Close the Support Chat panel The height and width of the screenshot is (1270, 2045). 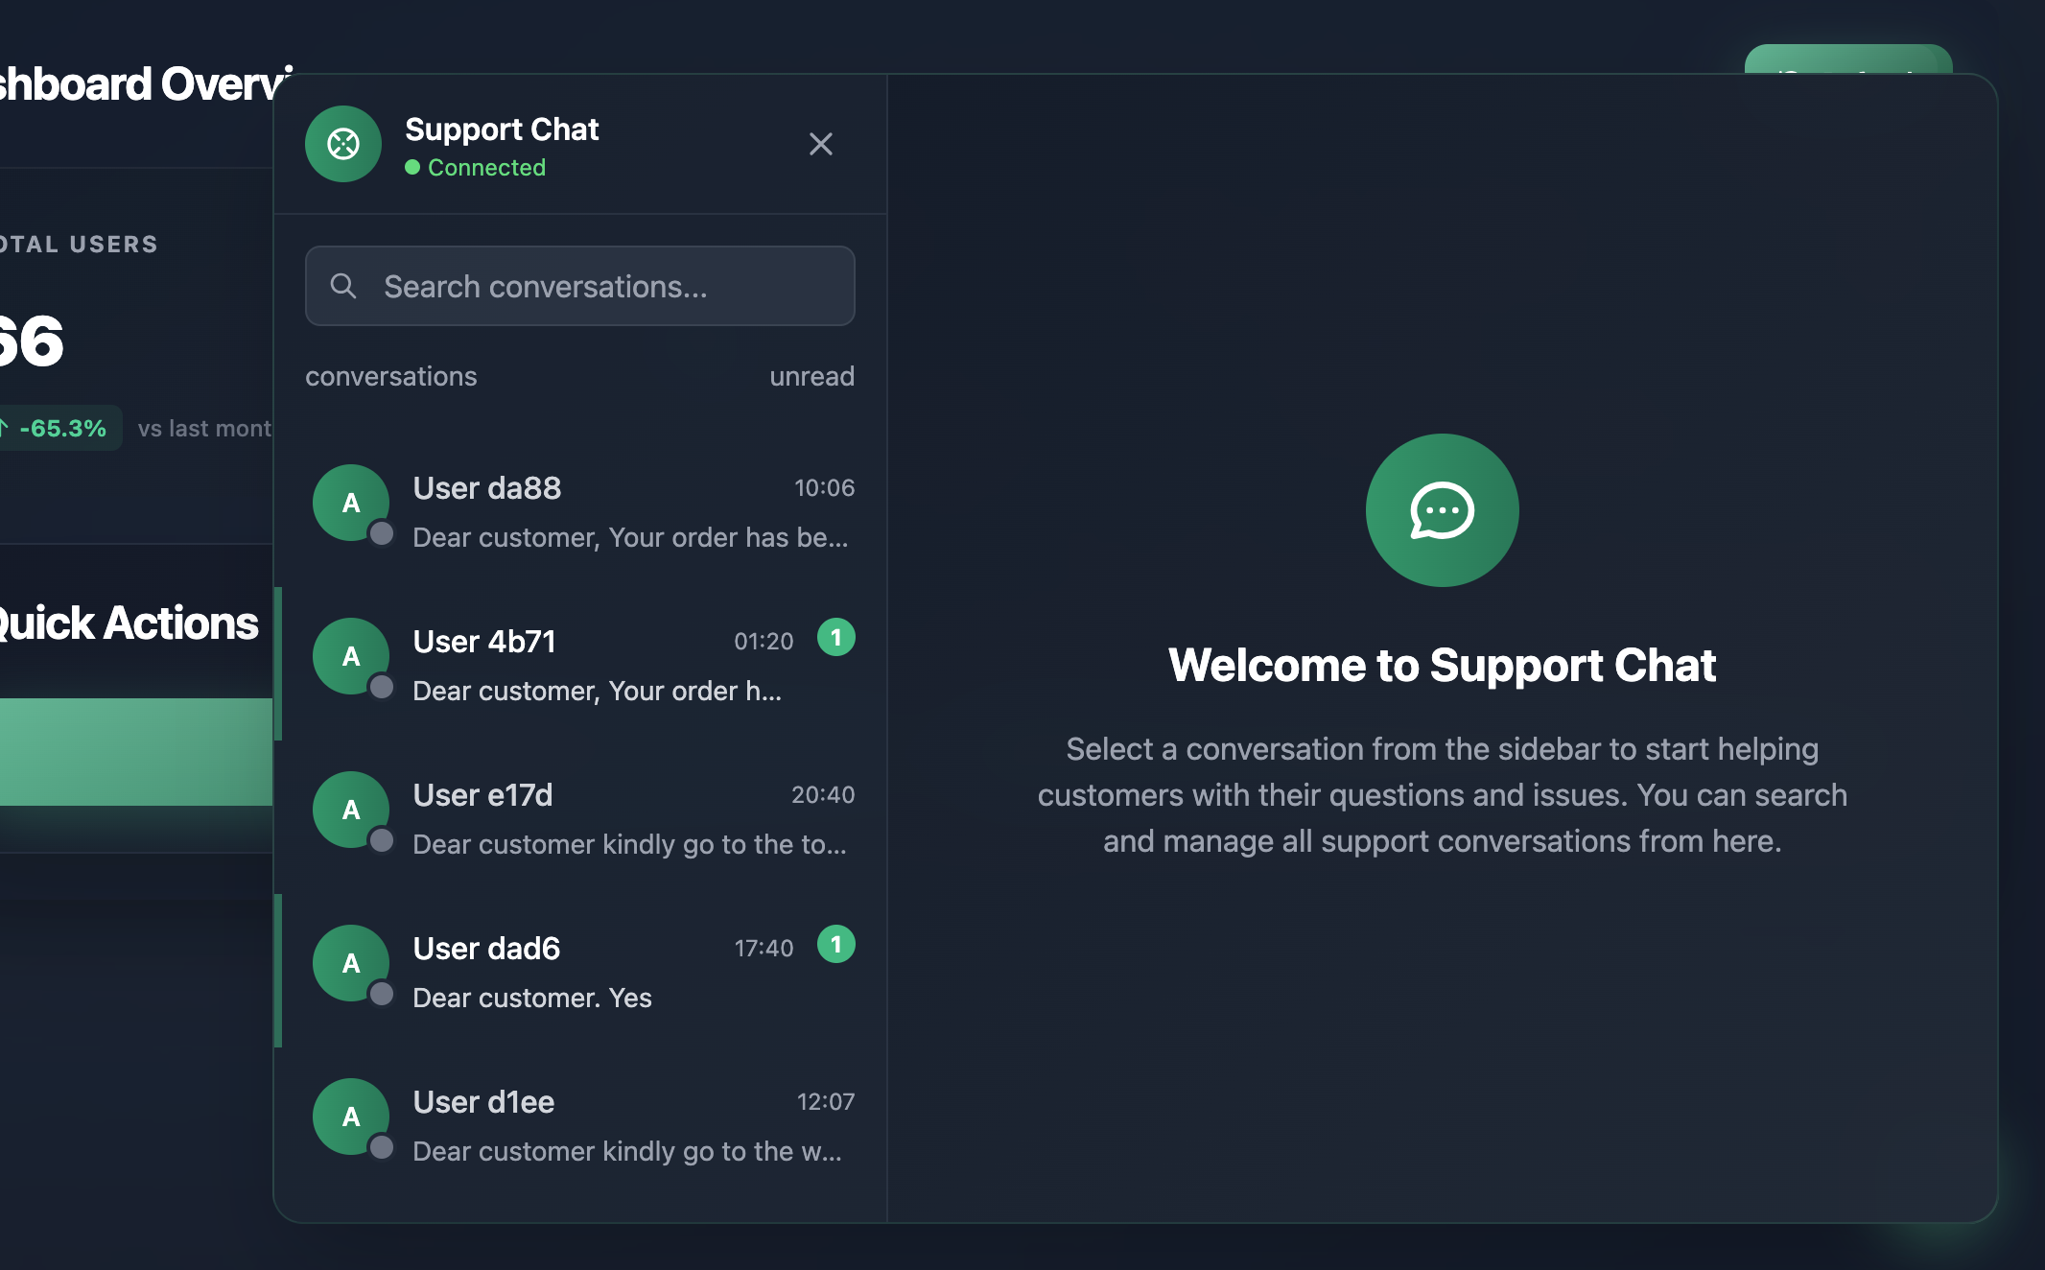coord(820,144)
